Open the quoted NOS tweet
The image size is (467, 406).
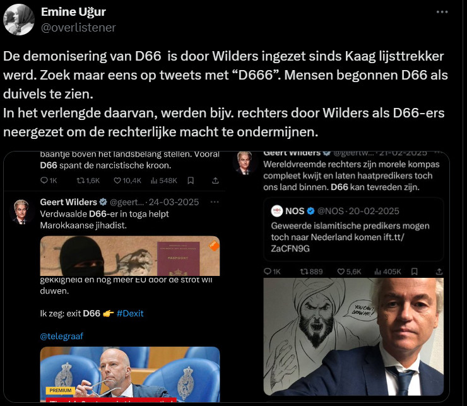pos(353,229)
